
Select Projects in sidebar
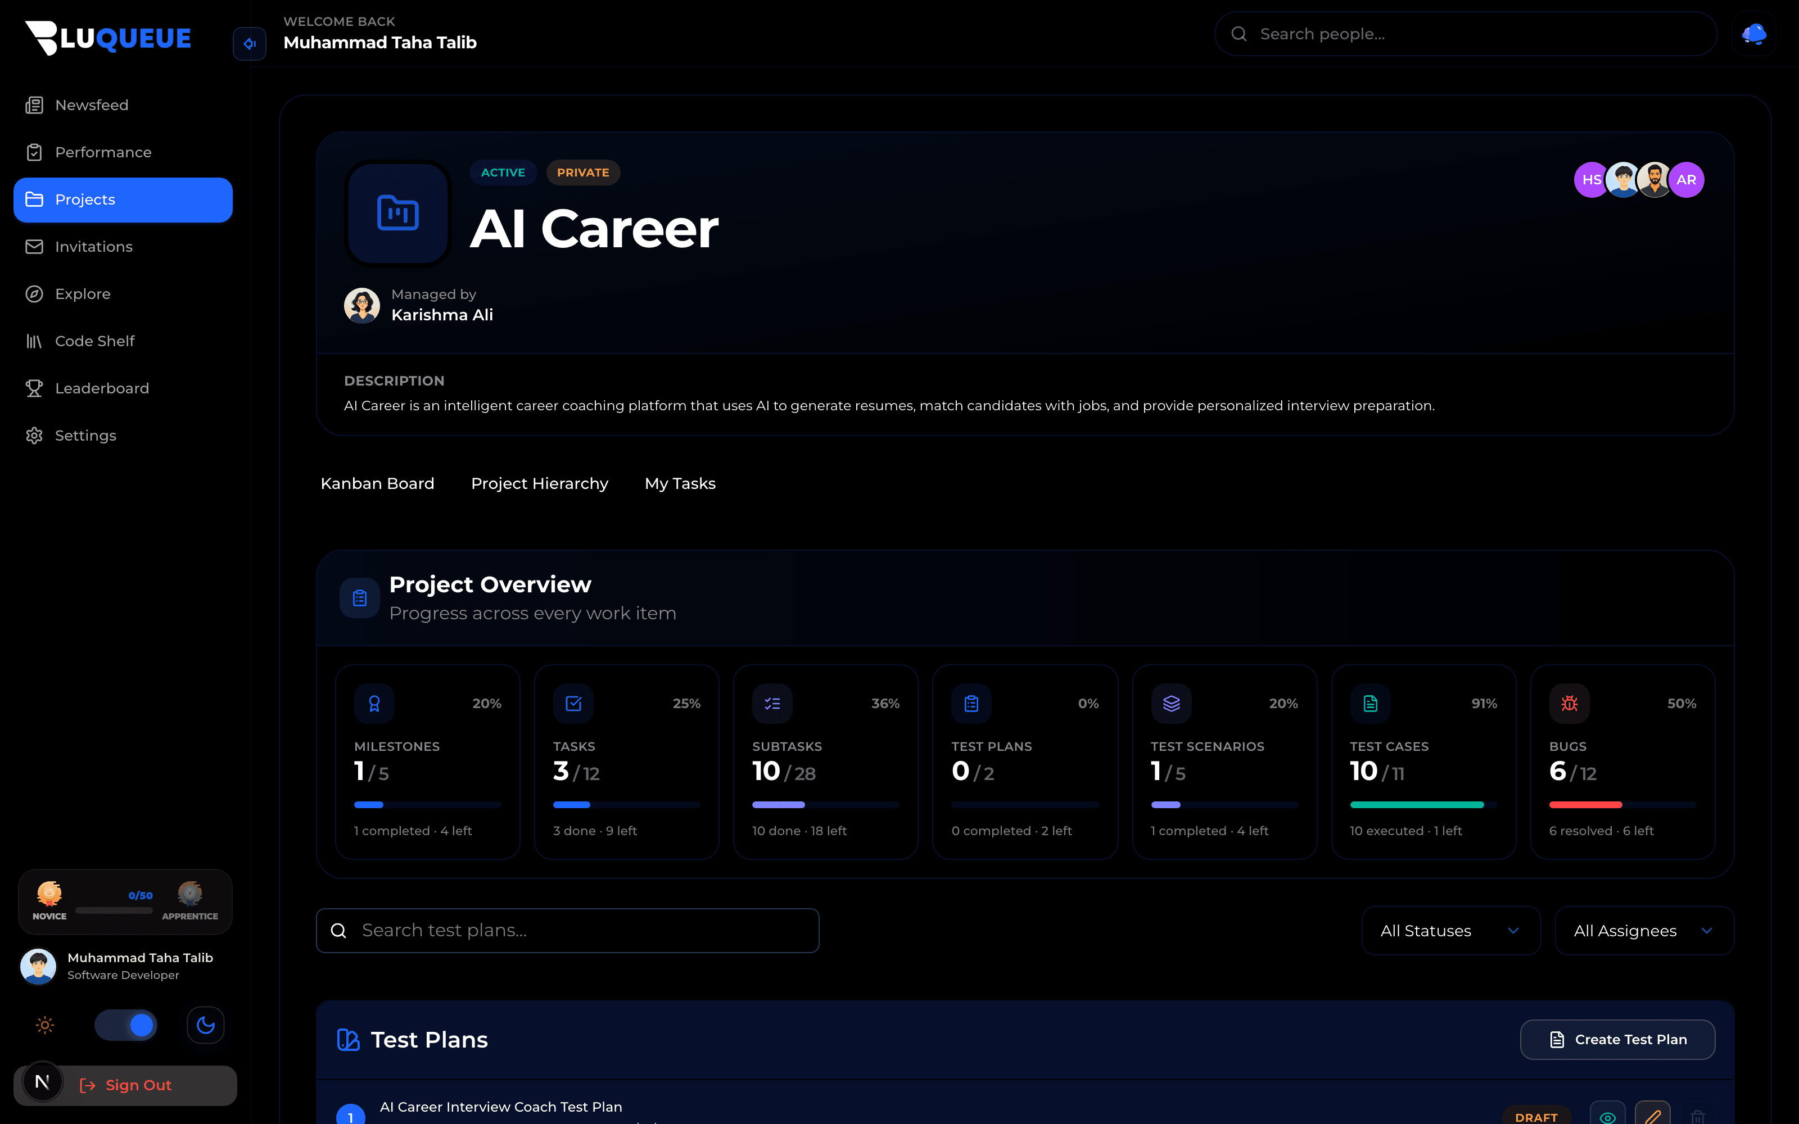[x=123, y=200]
